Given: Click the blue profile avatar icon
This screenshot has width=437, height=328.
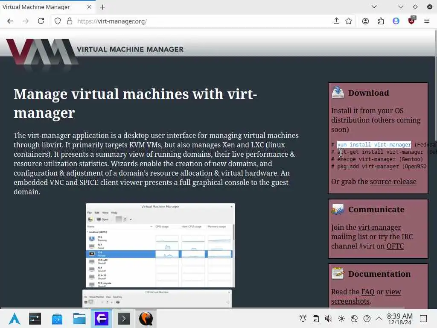Looking at the screenshot, I should pos(396,21).
